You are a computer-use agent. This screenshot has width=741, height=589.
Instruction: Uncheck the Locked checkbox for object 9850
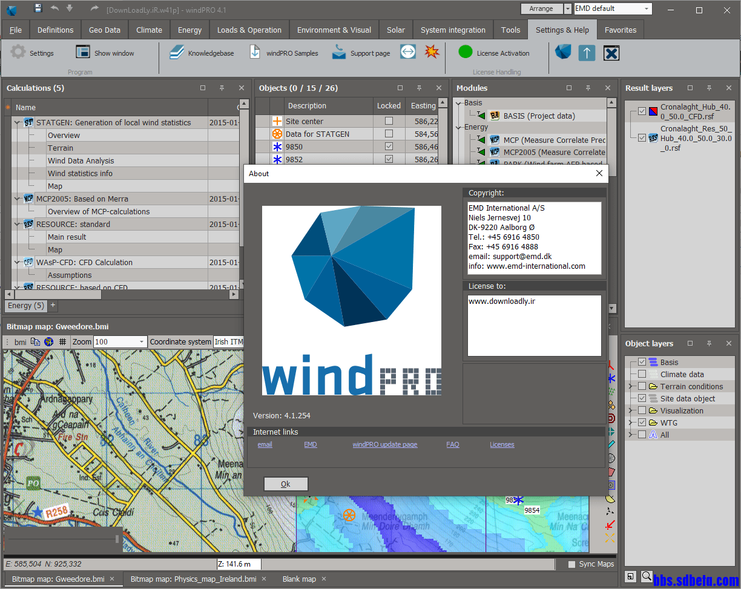389,146
